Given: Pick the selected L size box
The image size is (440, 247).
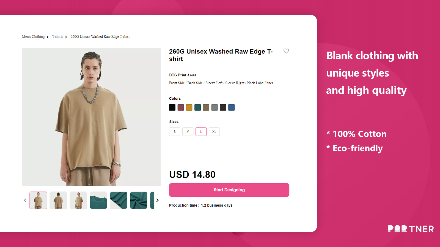Looking at the screenshot, I should click(x=201, y=132).
